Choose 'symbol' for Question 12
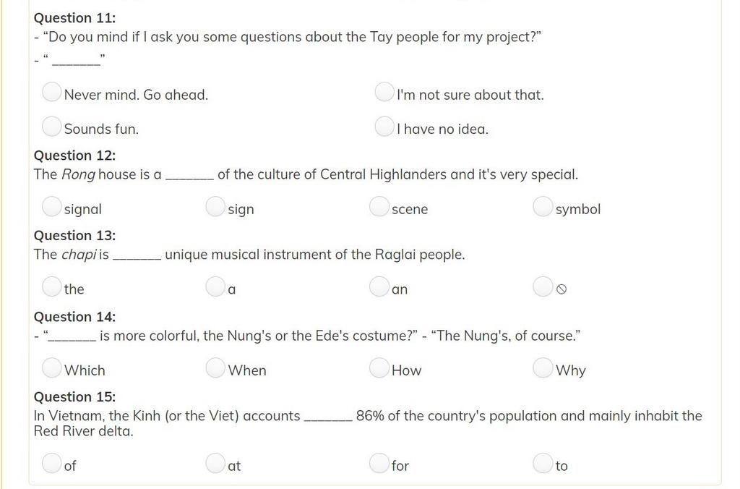Viewport: 740px width, 489px height. pyautogui.click(x=543, y=206)
